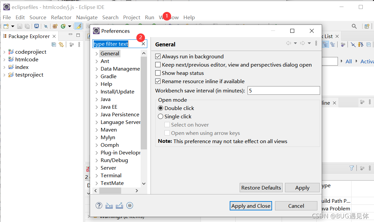Viewport: 374px width, 222px height.
Task: Clear the filter text with the X icon
Action: point(143,44)
